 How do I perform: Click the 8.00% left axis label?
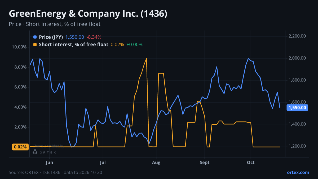point(20,67)
